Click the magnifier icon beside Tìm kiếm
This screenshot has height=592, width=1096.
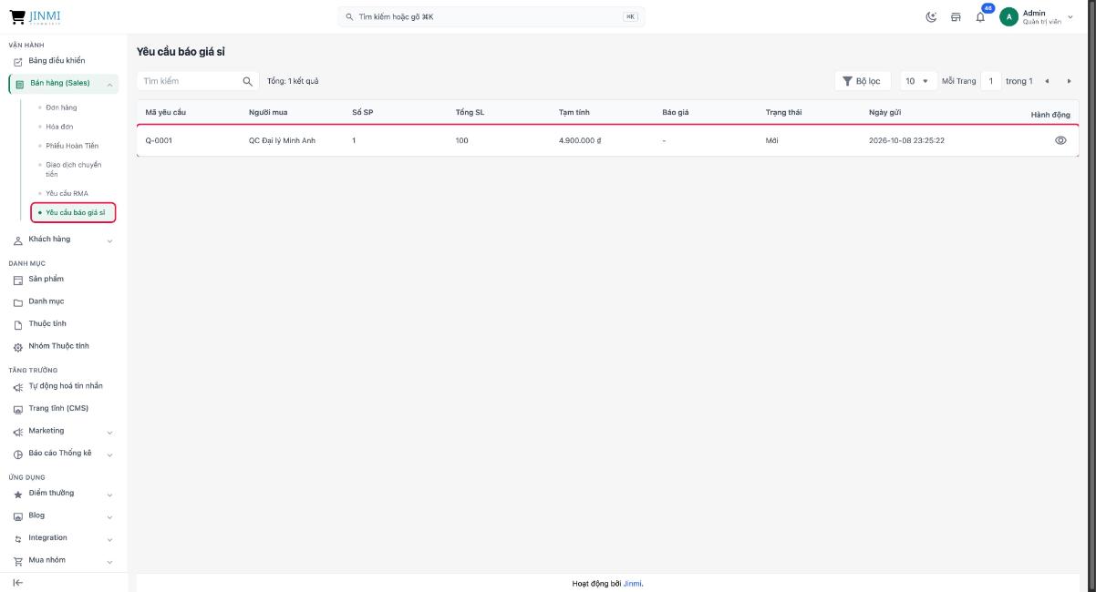click(246, 81)
